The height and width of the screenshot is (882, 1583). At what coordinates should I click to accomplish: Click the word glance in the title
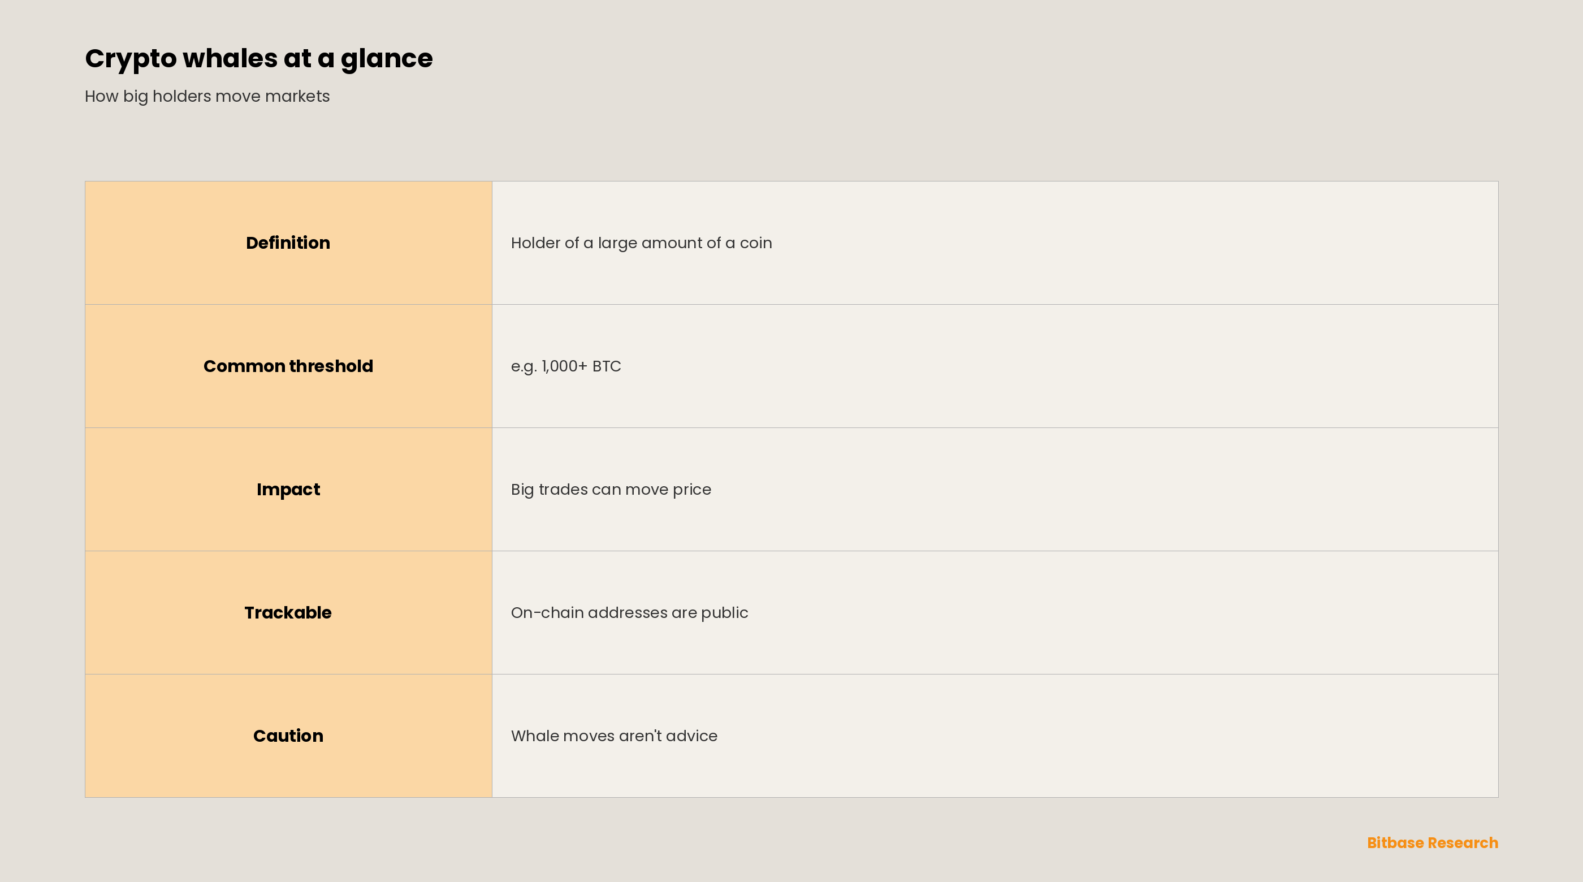click(387, 59)
